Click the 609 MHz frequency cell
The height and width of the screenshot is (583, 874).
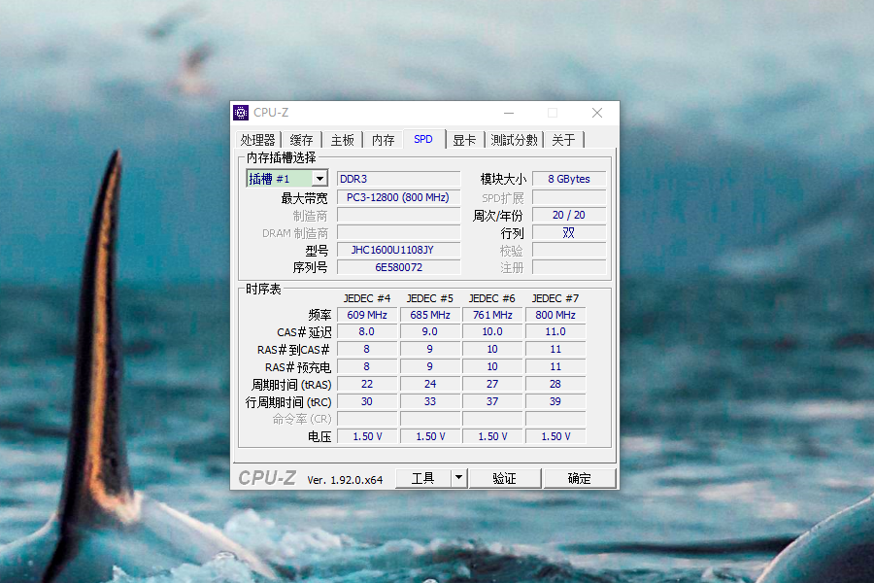367,315
